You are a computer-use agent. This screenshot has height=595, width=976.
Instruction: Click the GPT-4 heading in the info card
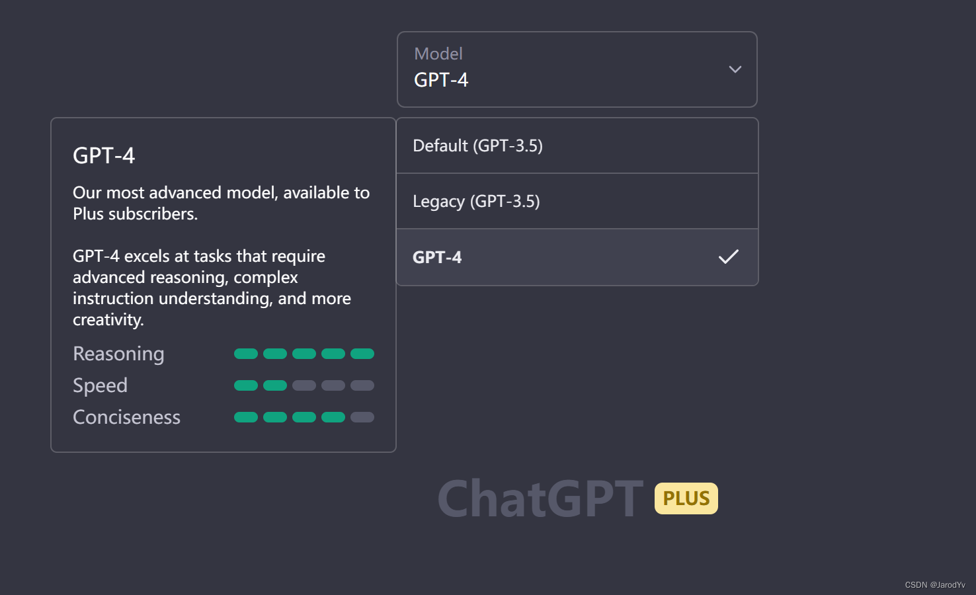pyautogui.click(x=104, y=155)
